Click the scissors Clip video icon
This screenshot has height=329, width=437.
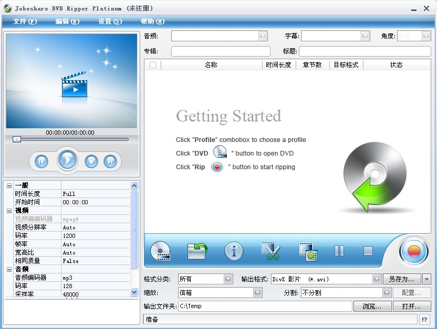tap(270, 251)
